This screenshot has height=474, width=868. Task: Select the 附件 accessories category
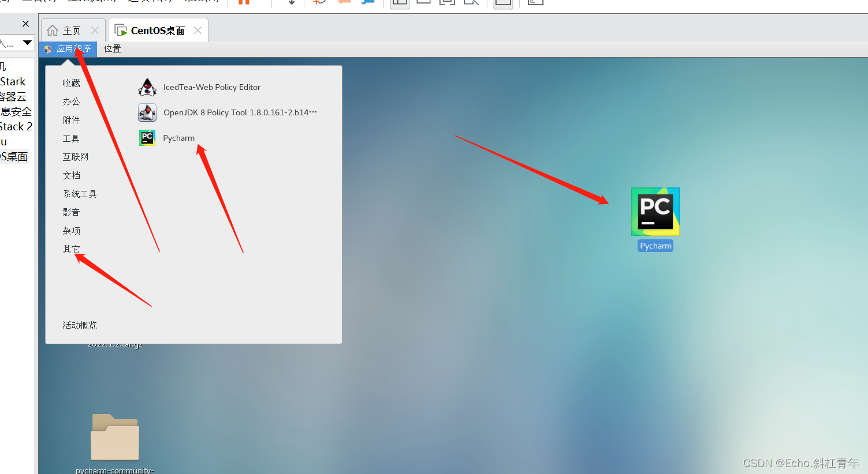coord(72,120)
